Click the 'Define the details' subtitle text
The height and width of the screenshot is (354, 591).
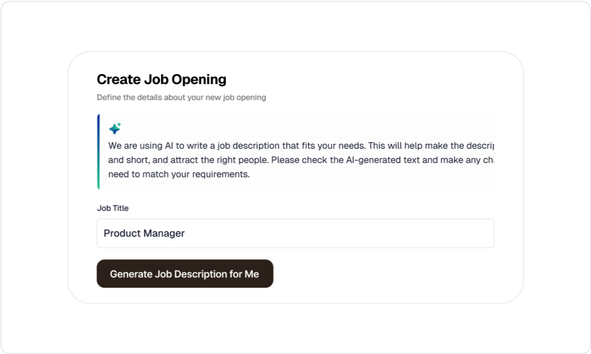tap(181, 97)
